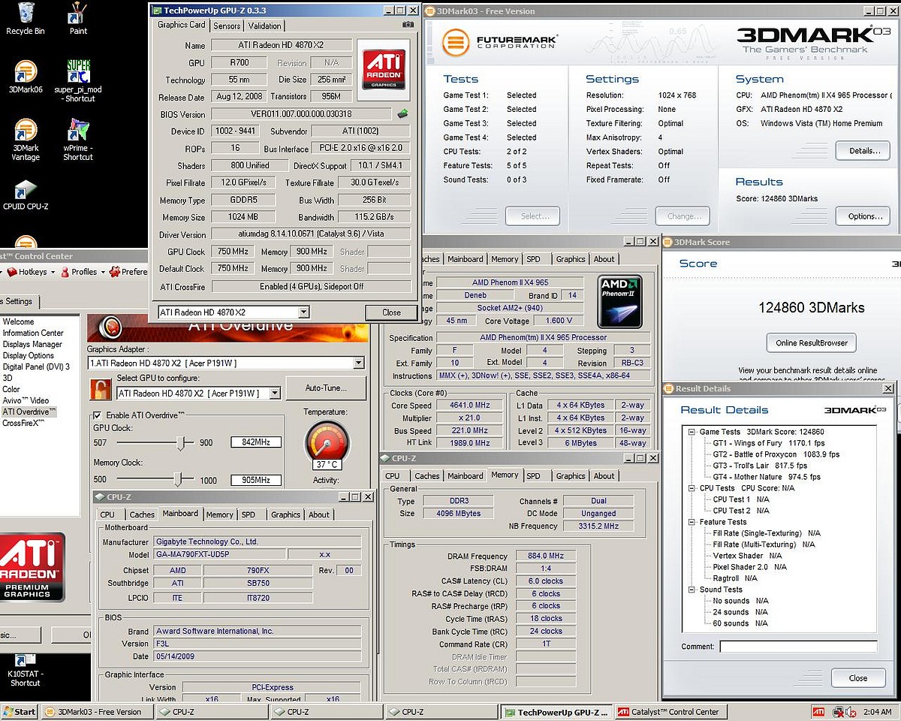
Task: Open Graphics tab in CPU-Z motherboard window
Action: 285,514
